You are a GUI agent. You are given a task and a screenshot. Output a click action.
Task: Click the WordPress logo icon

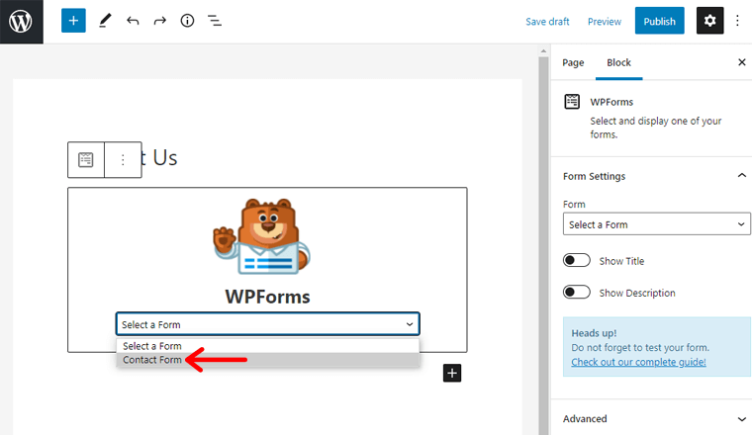[21, 22]
